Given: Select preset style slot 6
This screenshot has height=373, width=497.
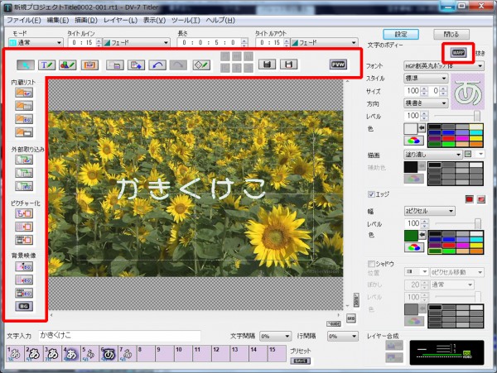Looking at the screenshot, I should click(109, 355).
